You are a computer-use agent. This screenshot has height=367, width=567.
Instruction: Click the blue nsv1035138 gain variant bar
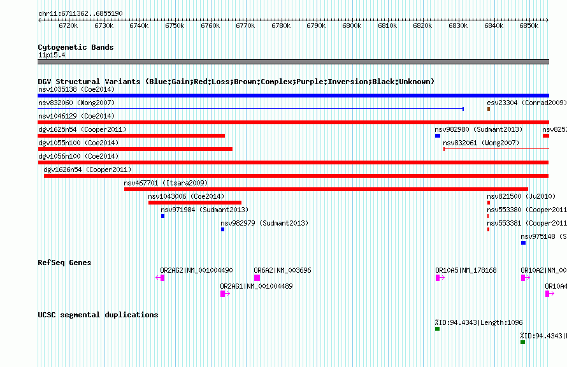[x=293, y=96]
